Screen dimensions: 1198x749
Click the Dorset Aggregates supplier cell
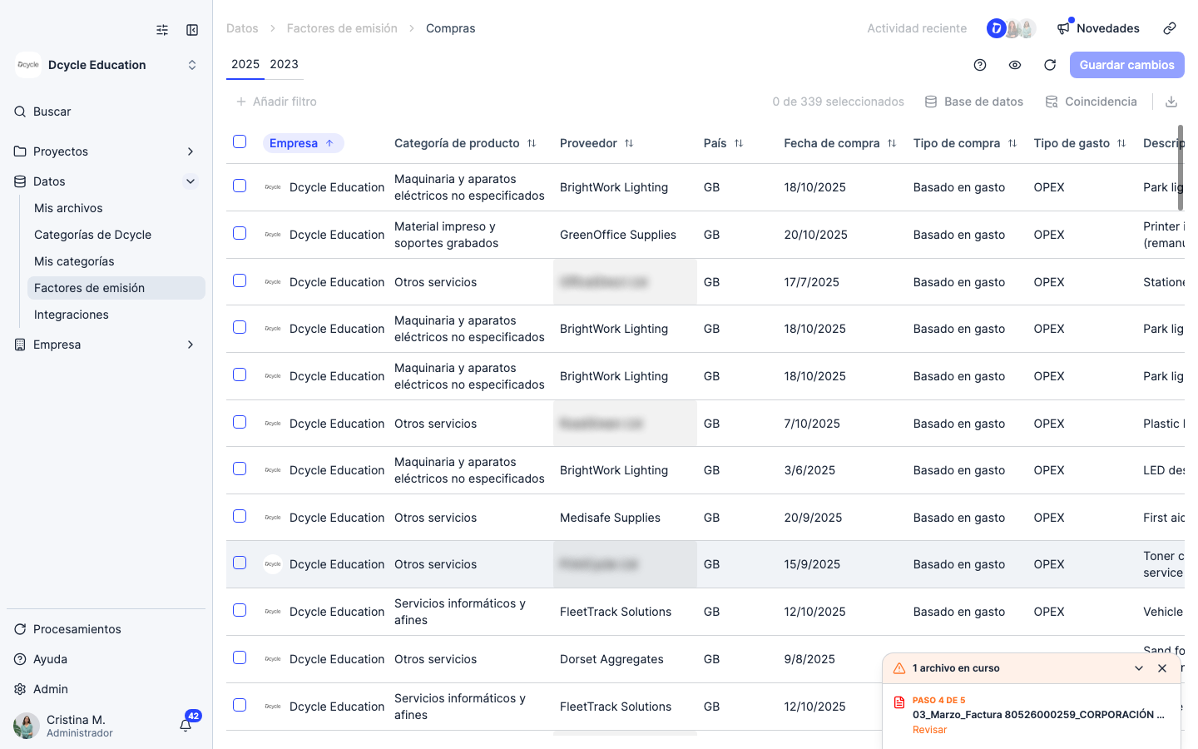click(625, 659)
